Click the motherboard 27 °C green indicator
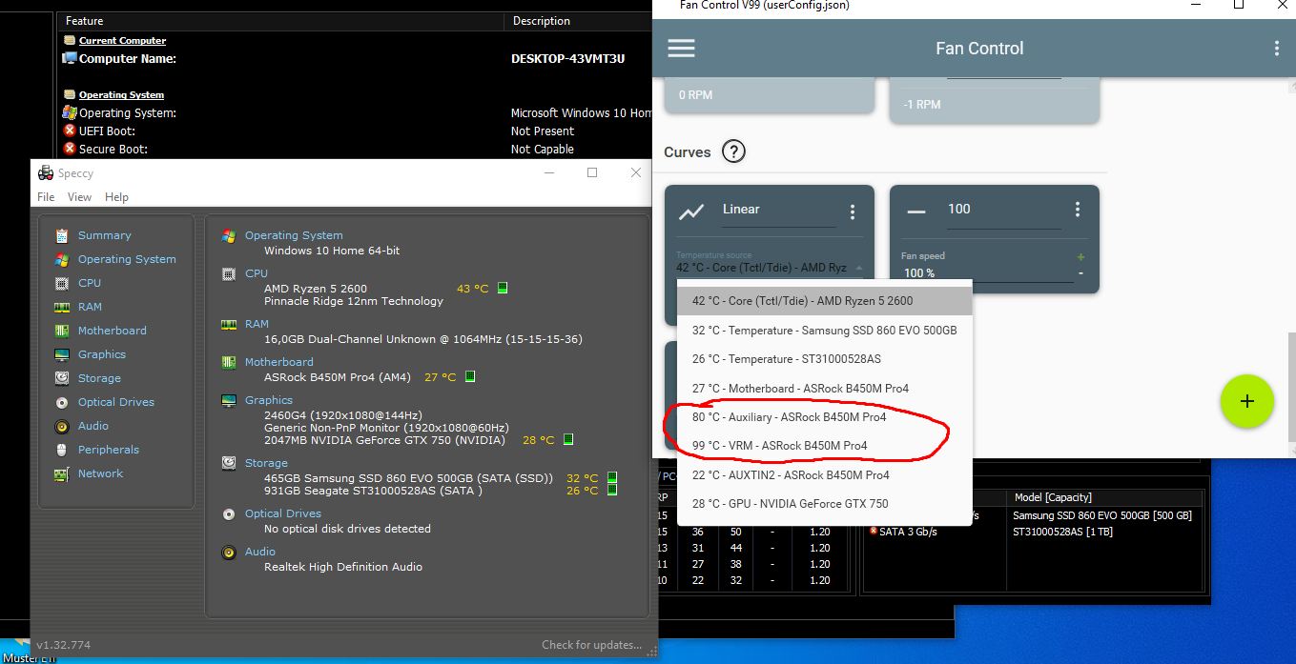Screen dimensions: 1296x664 pos(469,376)
